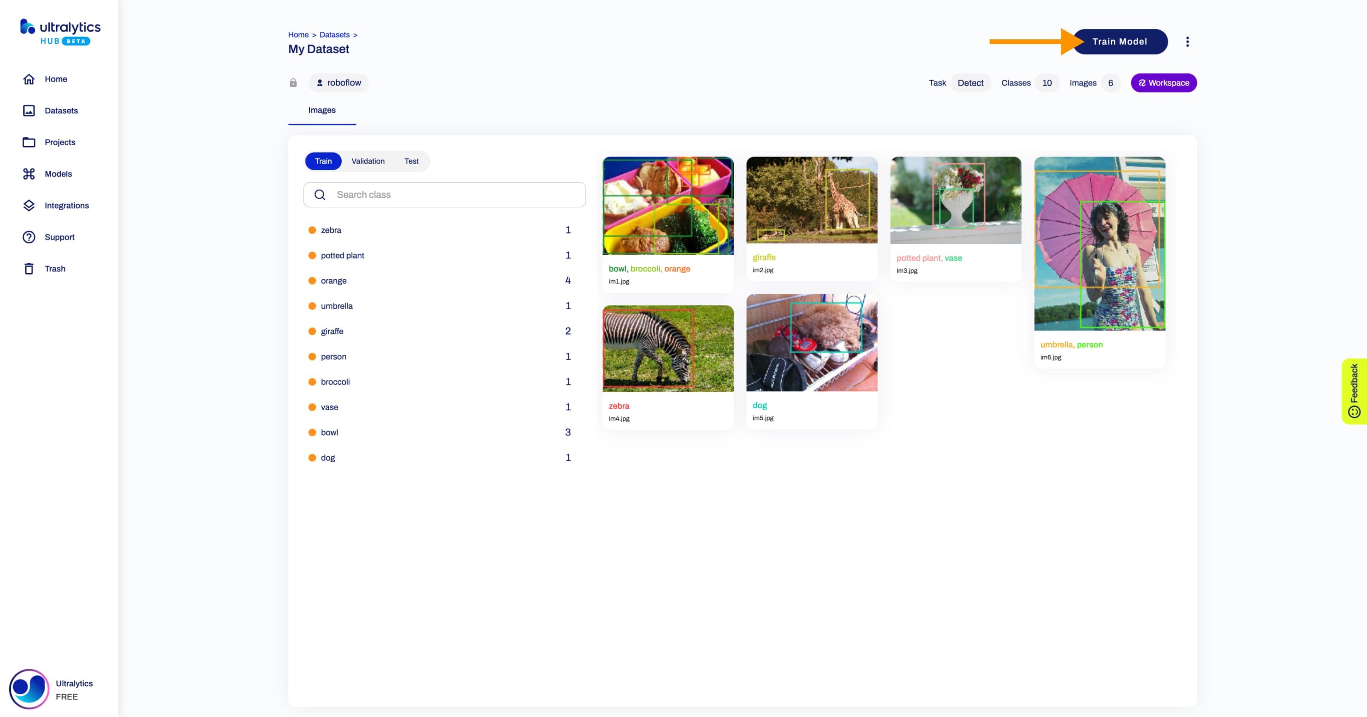Click the roboflow owner badge
This screenshot has width=1367, height=717.
338,82
